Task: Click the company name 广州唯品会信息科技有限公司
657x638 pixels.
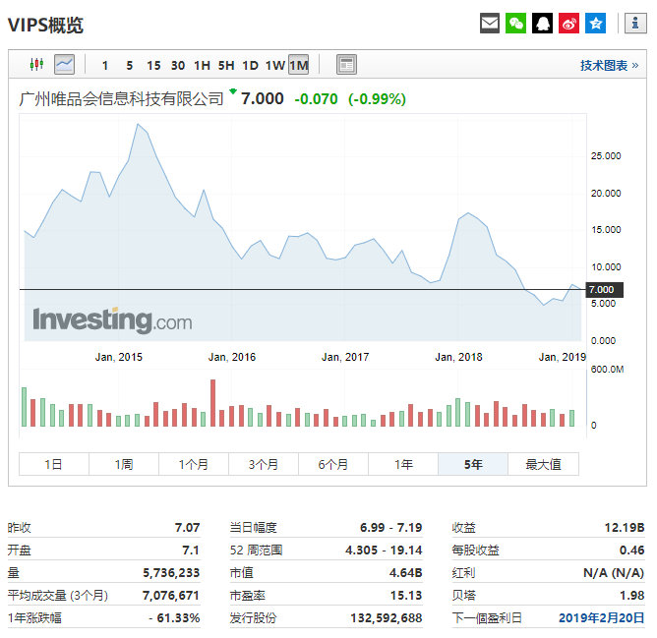Action: [x=122, y=99]
